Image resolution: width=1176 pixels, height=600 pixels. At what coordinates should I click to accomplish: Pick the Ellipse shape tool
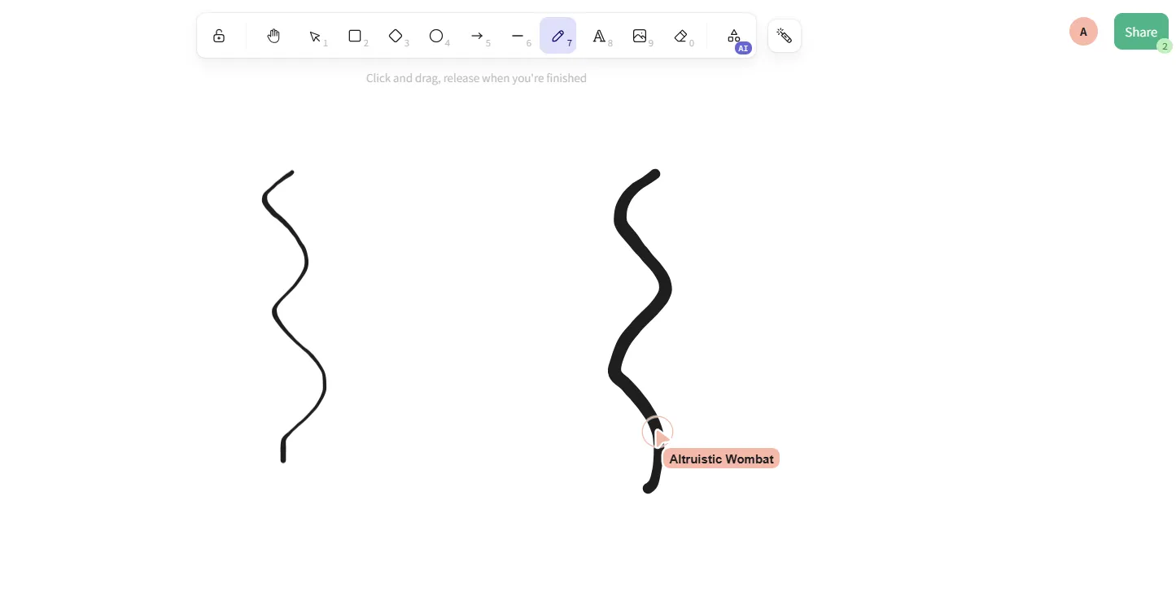[x=436, y=36]
